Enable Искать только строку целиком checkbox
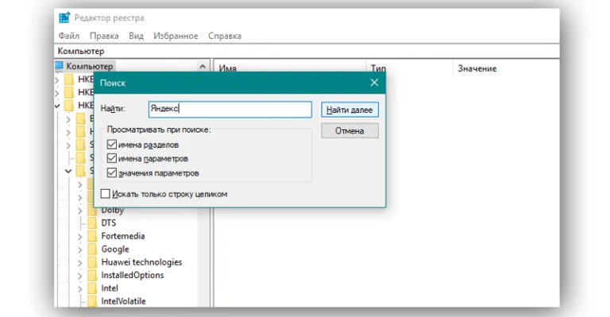 tap(106, 194)
